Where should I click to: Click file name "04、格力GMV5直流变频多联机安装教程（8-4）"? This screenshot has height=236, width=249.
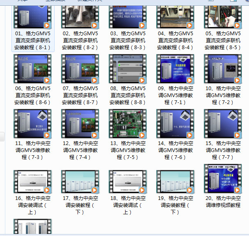(x=175, y=41)
